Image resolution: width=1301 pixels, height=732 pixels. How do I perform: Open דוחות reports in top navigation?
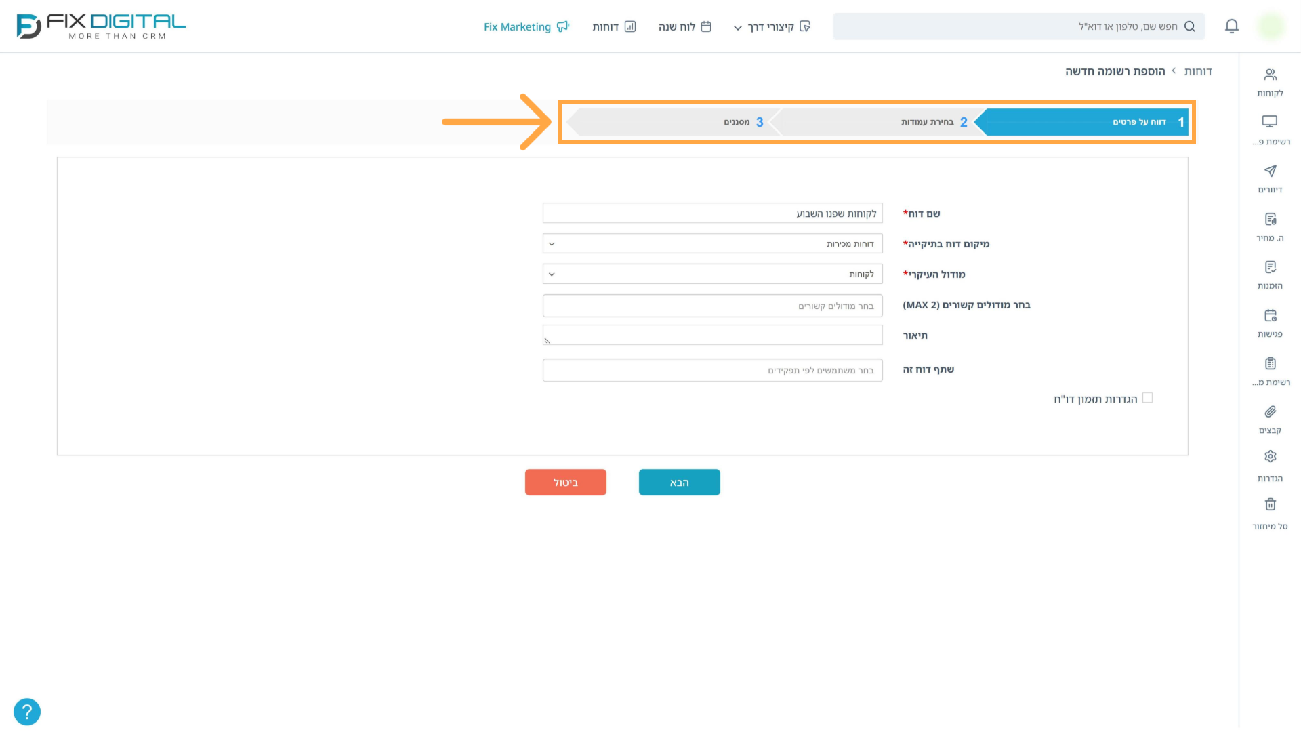click(x=614, y=26)
